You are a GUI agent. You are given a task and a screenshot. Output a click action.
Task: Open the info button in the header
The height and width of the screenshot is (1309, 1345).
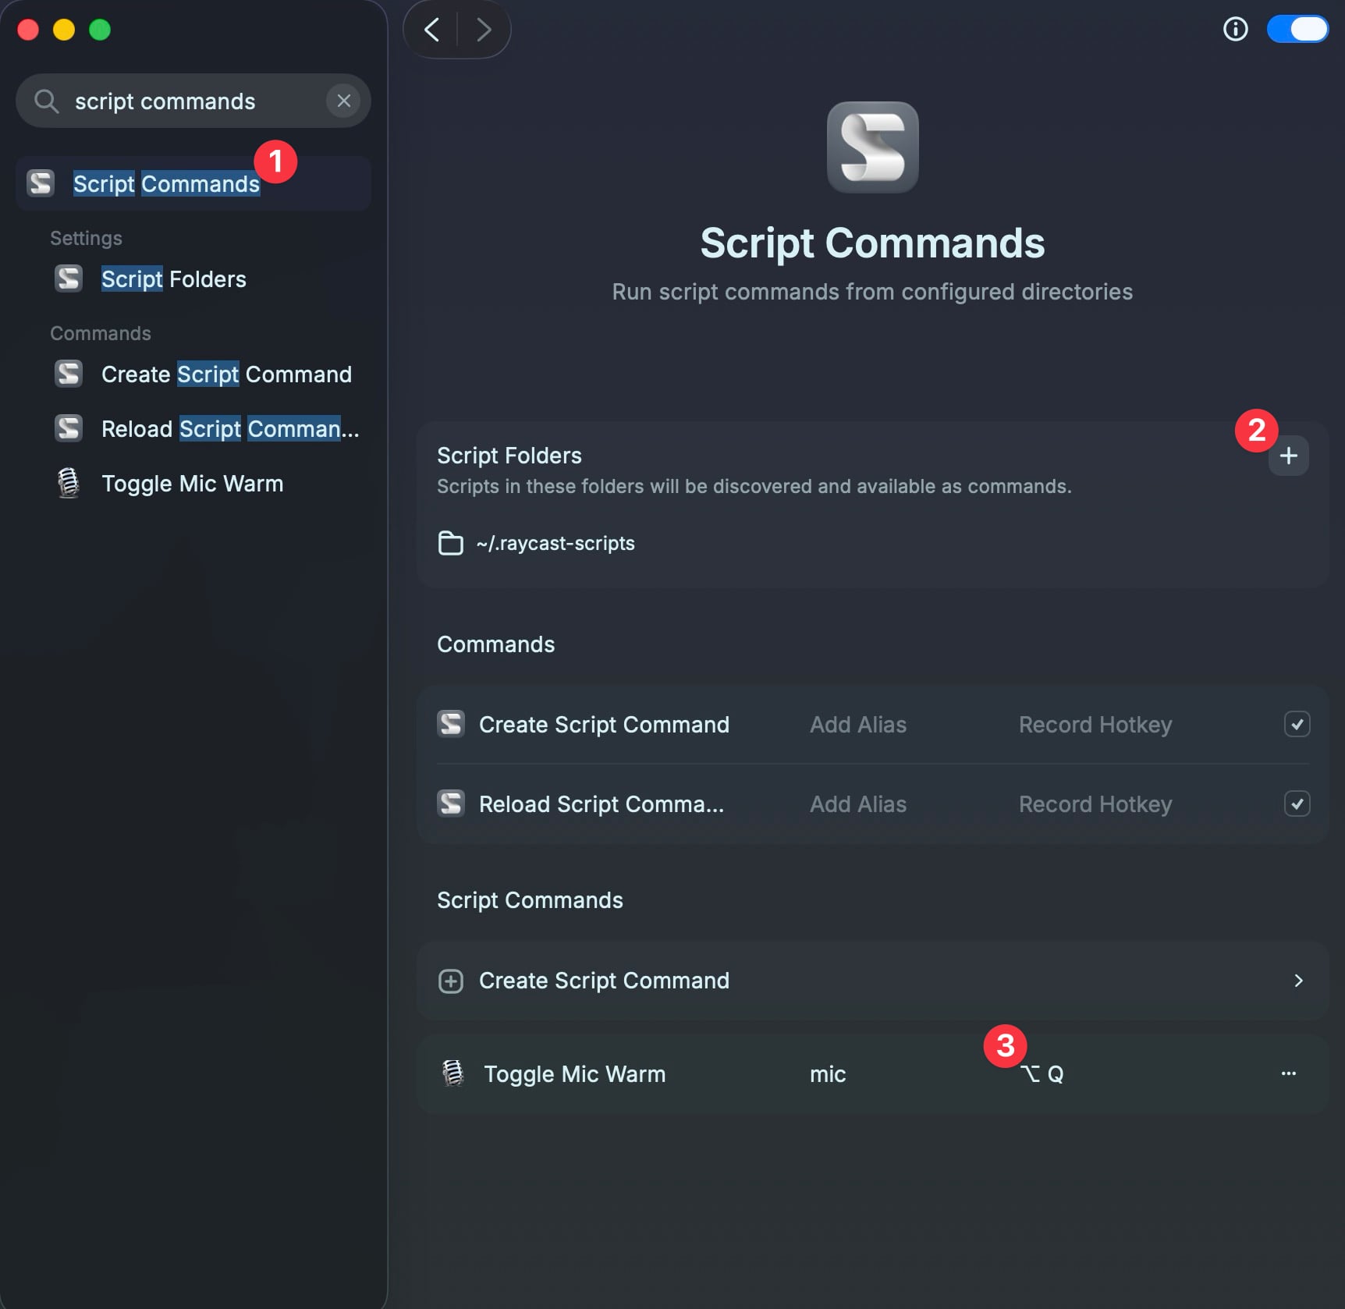[x=1236, y=29]
